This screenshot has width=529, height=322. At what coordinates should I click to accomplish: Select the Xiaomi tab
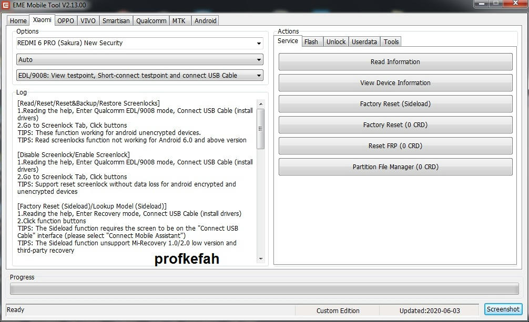(42, 20)
